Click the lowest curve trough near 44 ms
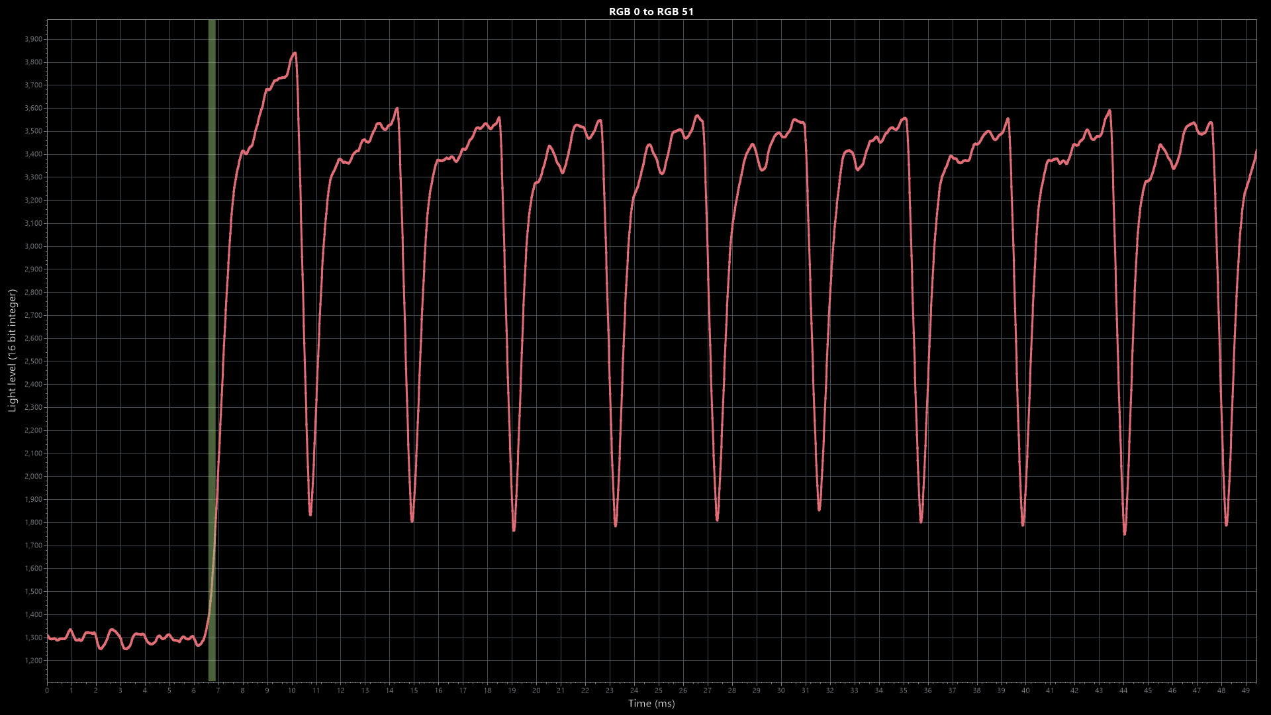Screen dimensions: 1271x715 click(x=1125, y=533)
